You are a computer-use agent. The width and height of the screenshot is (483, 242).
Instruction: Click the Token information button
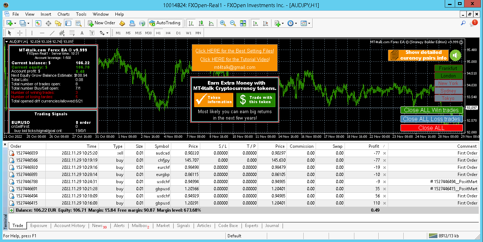(x=214, y=100)
